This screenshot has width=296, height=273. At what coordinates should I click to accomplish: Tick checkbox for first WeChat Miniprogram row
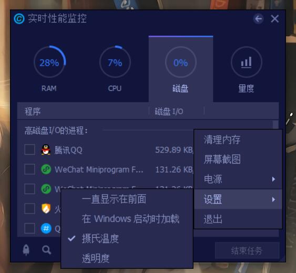pyautogui.click(x=29, y=169)
